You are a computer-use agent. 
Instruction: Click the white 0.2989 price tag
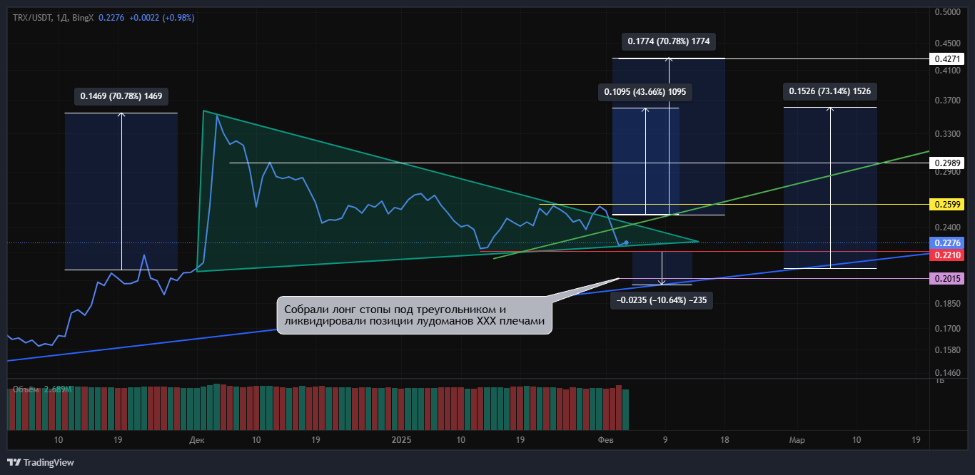(948, 163)
